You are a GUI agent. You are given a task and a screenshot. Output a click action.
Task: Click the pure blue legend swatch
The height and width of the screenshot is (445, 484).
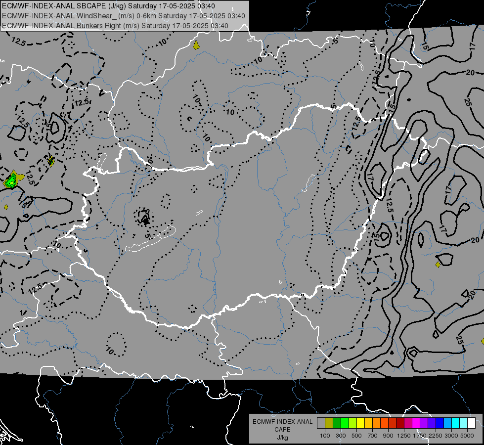point(440,423)
